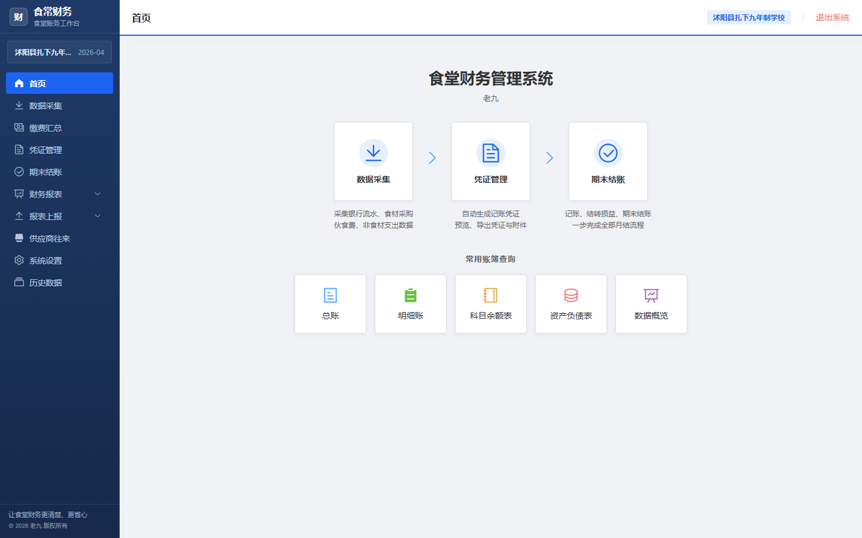Open the 总账 ledger card

pyautogui.click(x=330, y=304)
